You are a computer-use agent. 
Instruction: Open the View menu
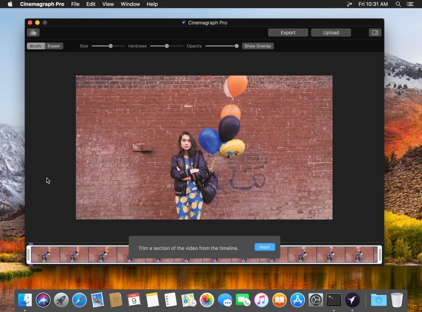pyautogui.click(x=108, y=4)
